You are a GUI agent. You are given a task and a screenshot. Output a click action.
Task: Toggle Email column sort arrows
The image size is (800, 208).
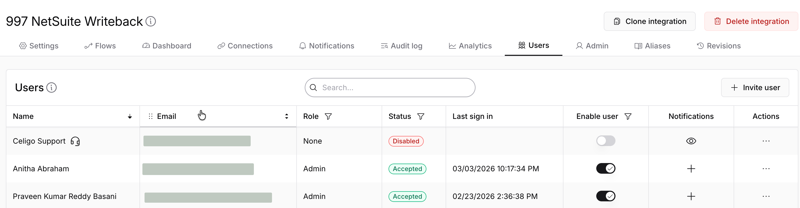coord(286,116)
